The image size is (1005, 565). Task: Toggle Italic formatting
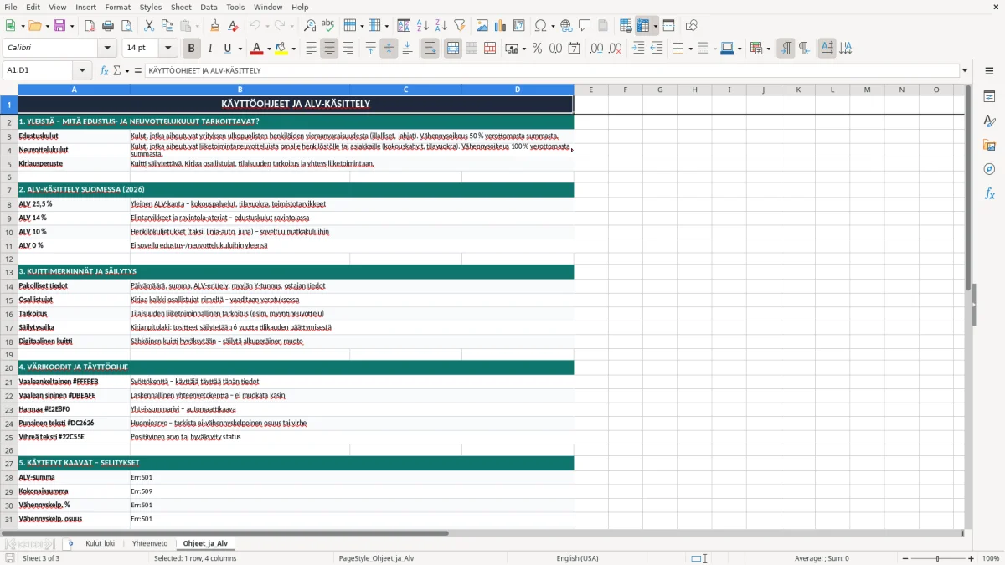(209, 49)
